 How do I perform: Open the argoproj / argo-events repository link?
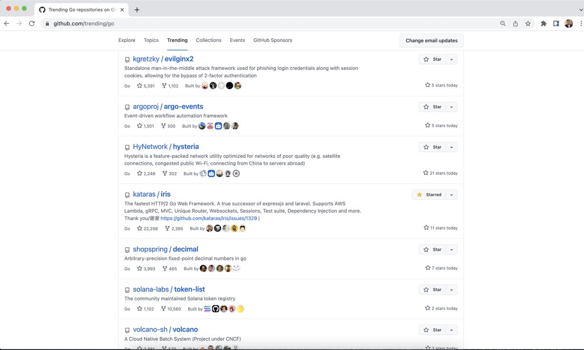pyautogui.click(x=168, y=107)
